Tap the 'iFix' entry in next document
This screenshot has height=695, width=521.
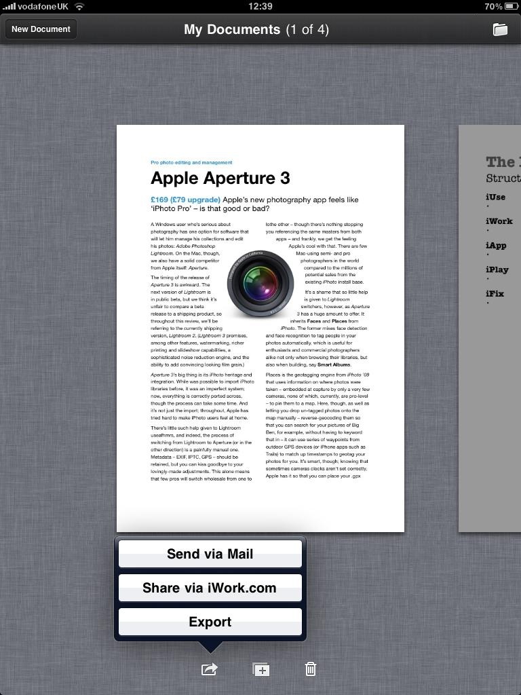click(495, 293)
